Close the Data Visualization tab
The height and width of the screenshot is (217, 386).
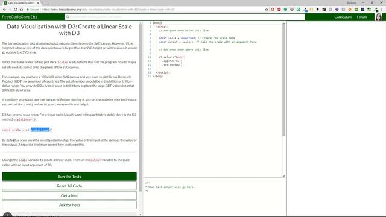(x=38, y=3)
